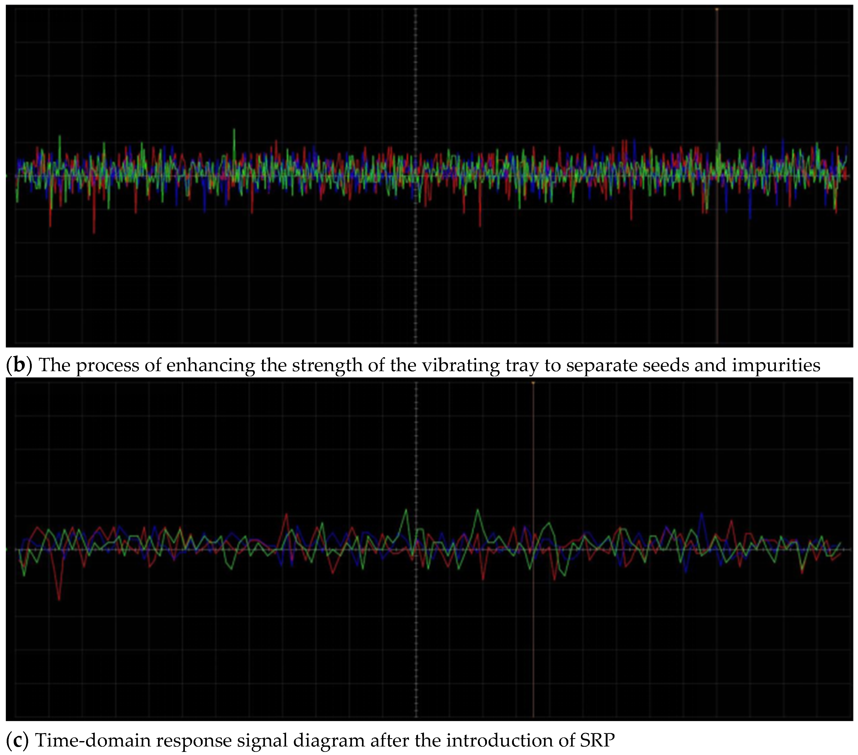Viewport: 858px width, 755px height.
Task: Click zero-level marker at upper plot left edge
Action: pos(7,176)
